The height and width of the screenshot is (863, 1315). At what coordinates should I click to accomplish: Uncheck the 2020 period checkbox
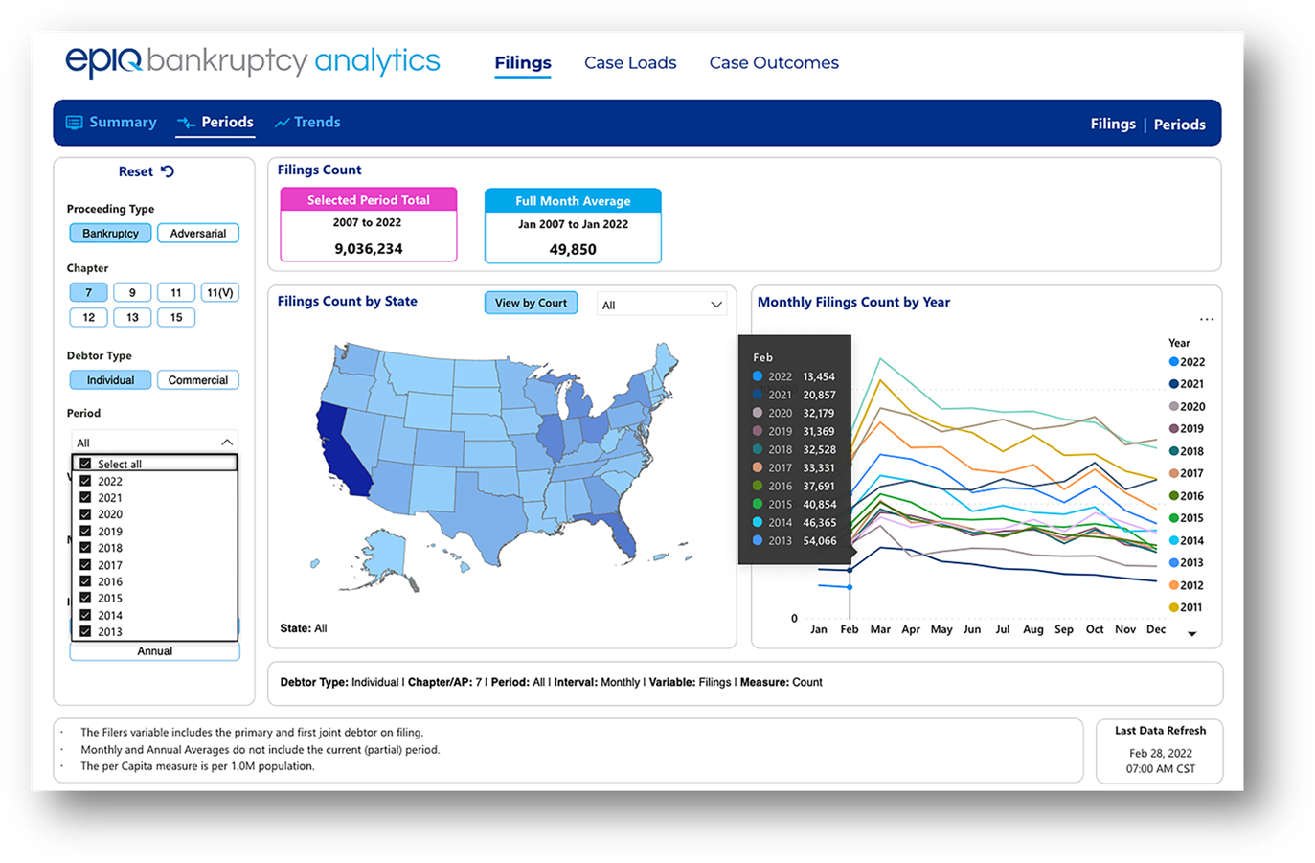(85, 514)
